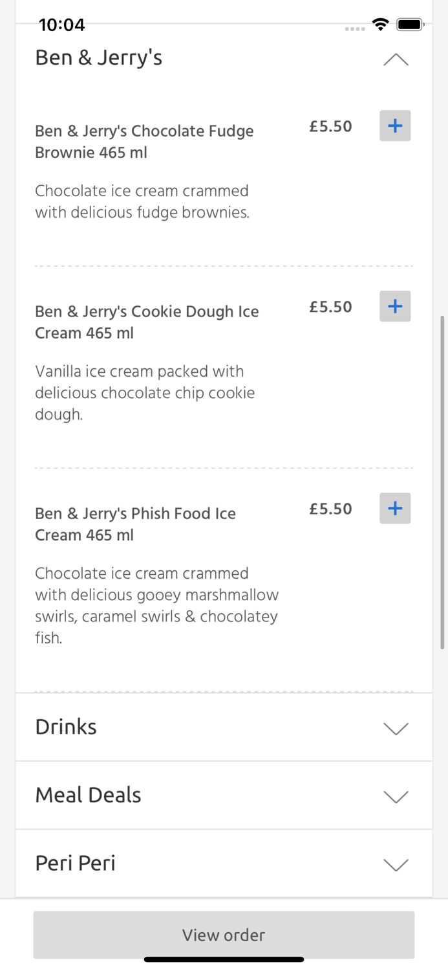Open the Drinks category heading

[66, 727]
